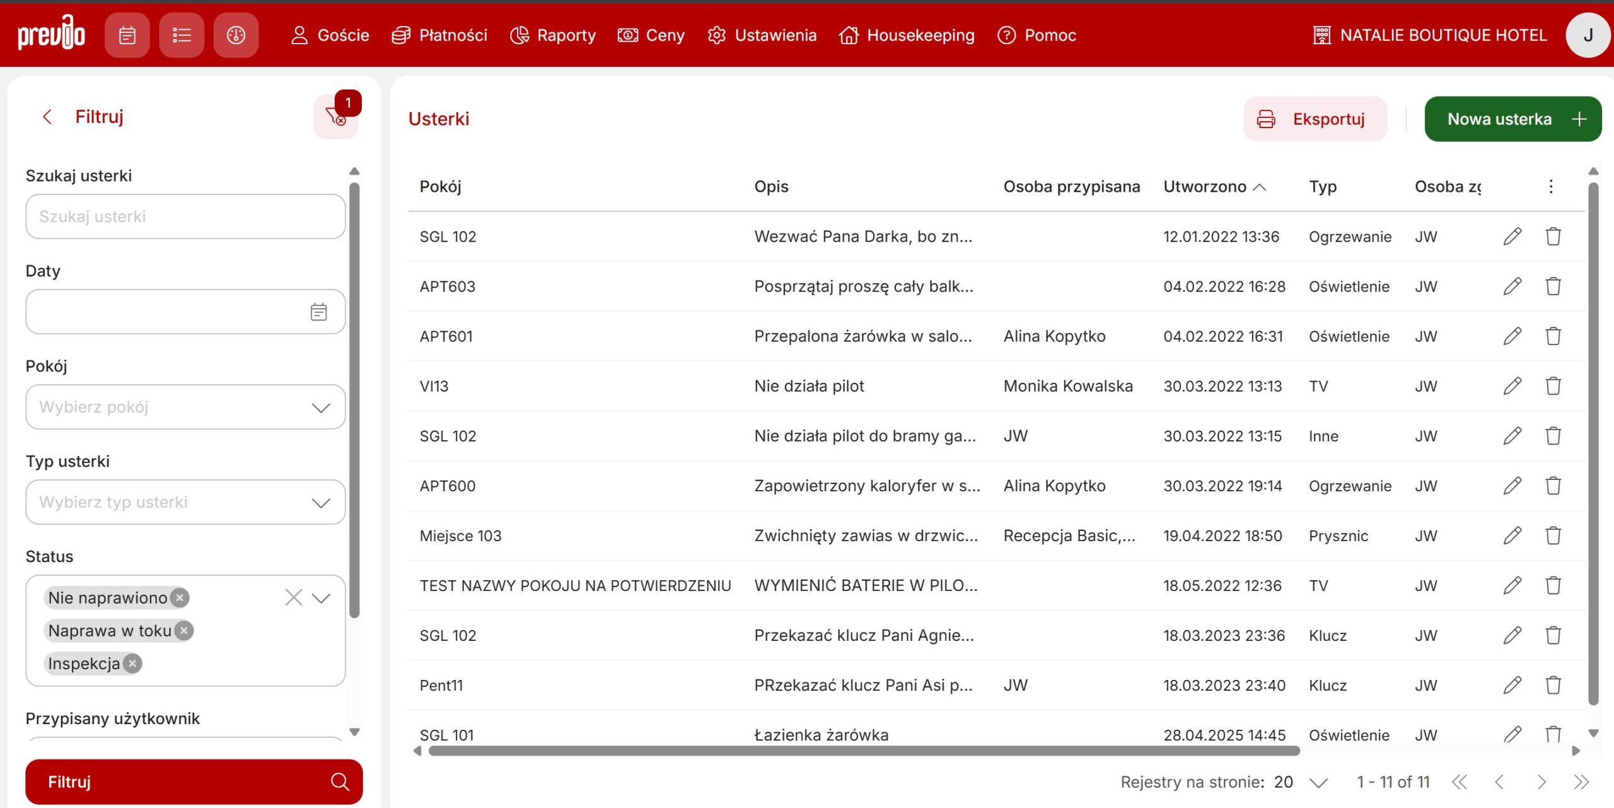Go to previous page of results
Screen dimensions: 1614x808
point(1499,782)
